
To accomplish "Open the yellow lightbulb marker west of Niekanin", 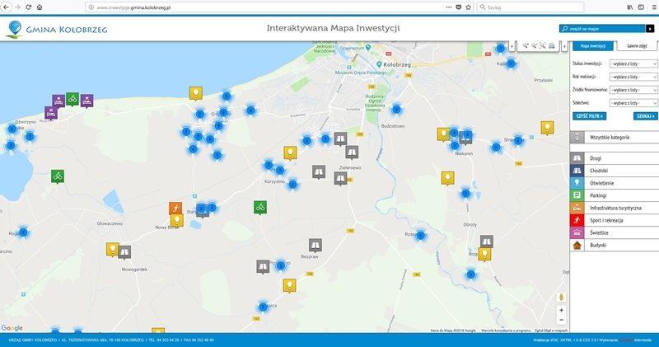I will coord(443,134).
